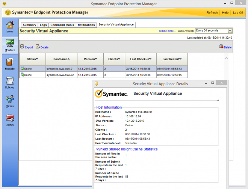Click the Refresh link in the header
This screenshot has height=189, width=248.
(x=212, y=13)
